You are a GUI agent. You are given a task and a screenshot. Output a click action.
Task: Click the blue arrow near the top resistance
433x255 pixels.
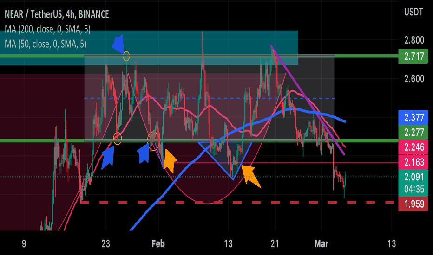118,44
